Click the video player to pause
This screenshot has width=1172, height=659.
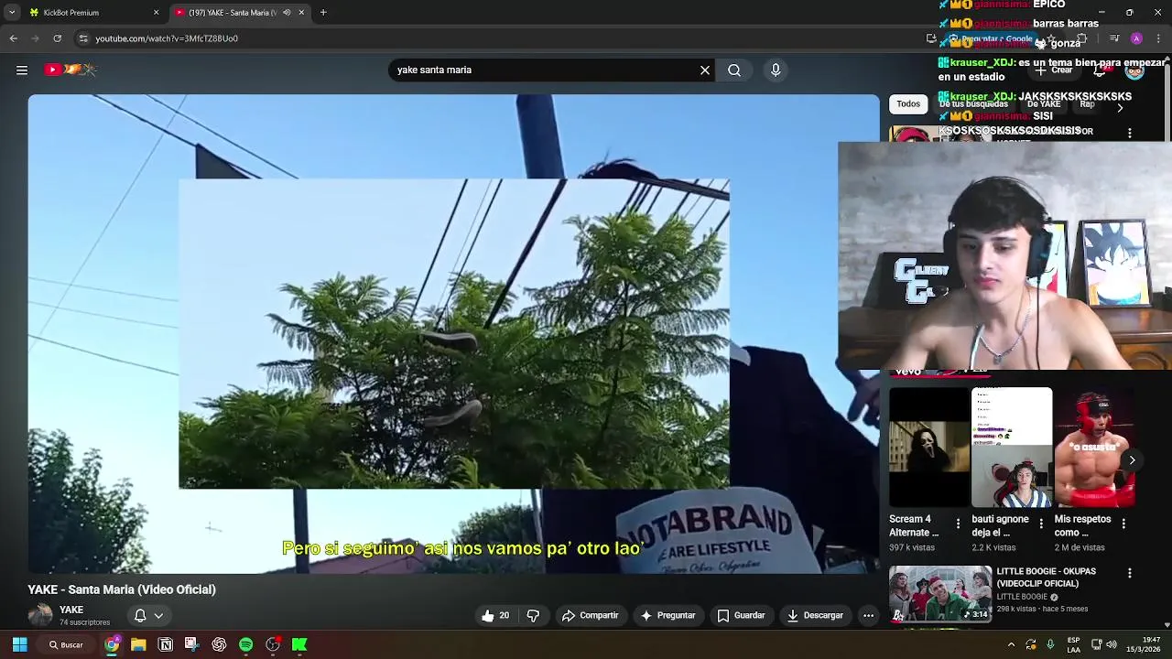453,334
